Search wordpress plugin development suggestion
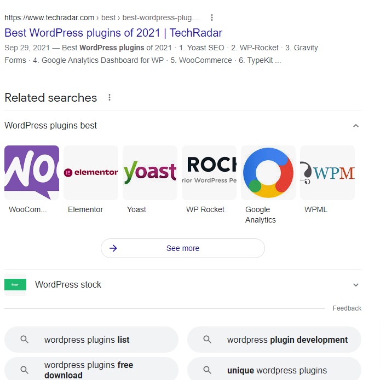This screenshot has width=380, height=380. pos(274,340)
